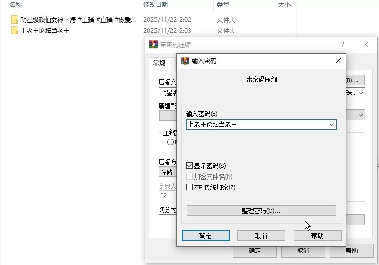
Task: Click 确定 in the background 带密码压缩 window
Action: (255, 251)
